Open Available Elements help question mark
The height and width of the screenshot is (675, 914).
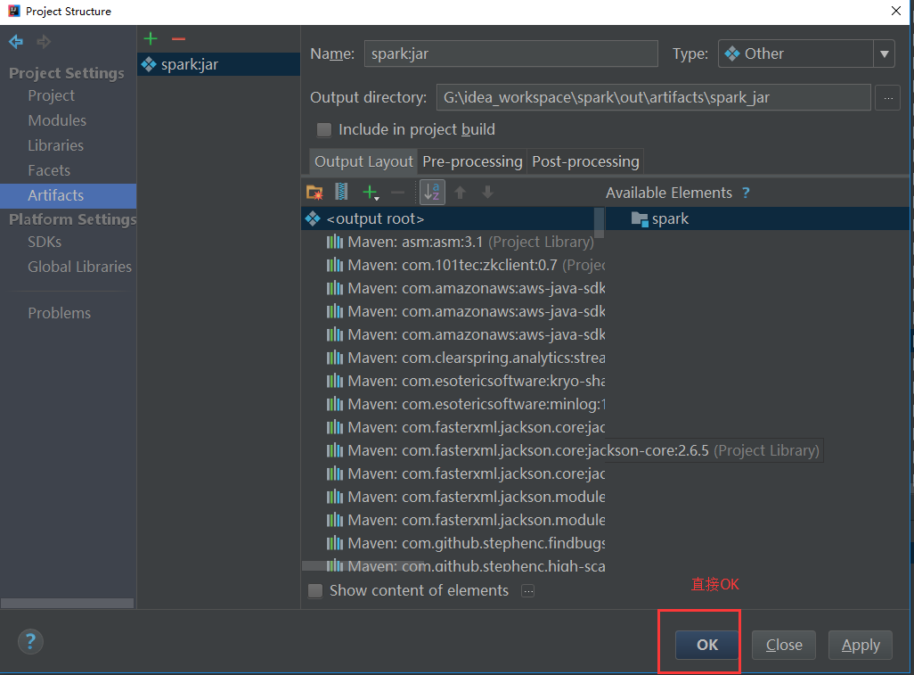point(746,193)
